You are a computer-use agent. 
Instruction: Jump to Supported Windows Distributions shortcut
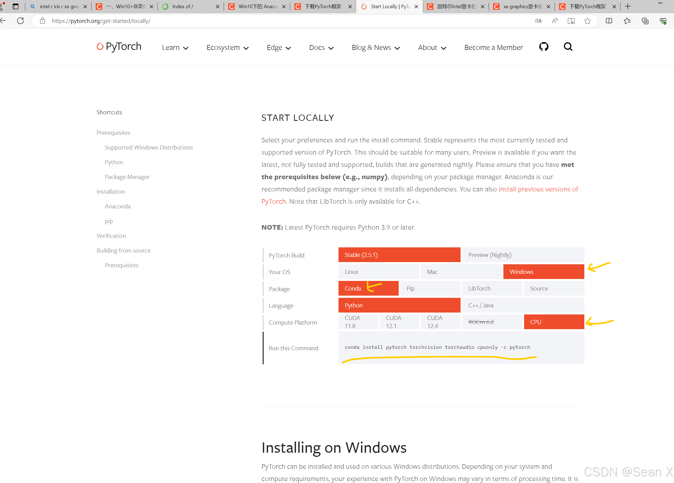coord(149,148)
